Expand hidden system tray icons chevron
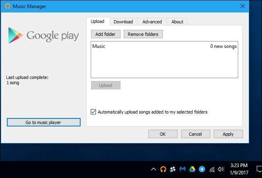This screenshot has width=262, height=178. (154, 169)
